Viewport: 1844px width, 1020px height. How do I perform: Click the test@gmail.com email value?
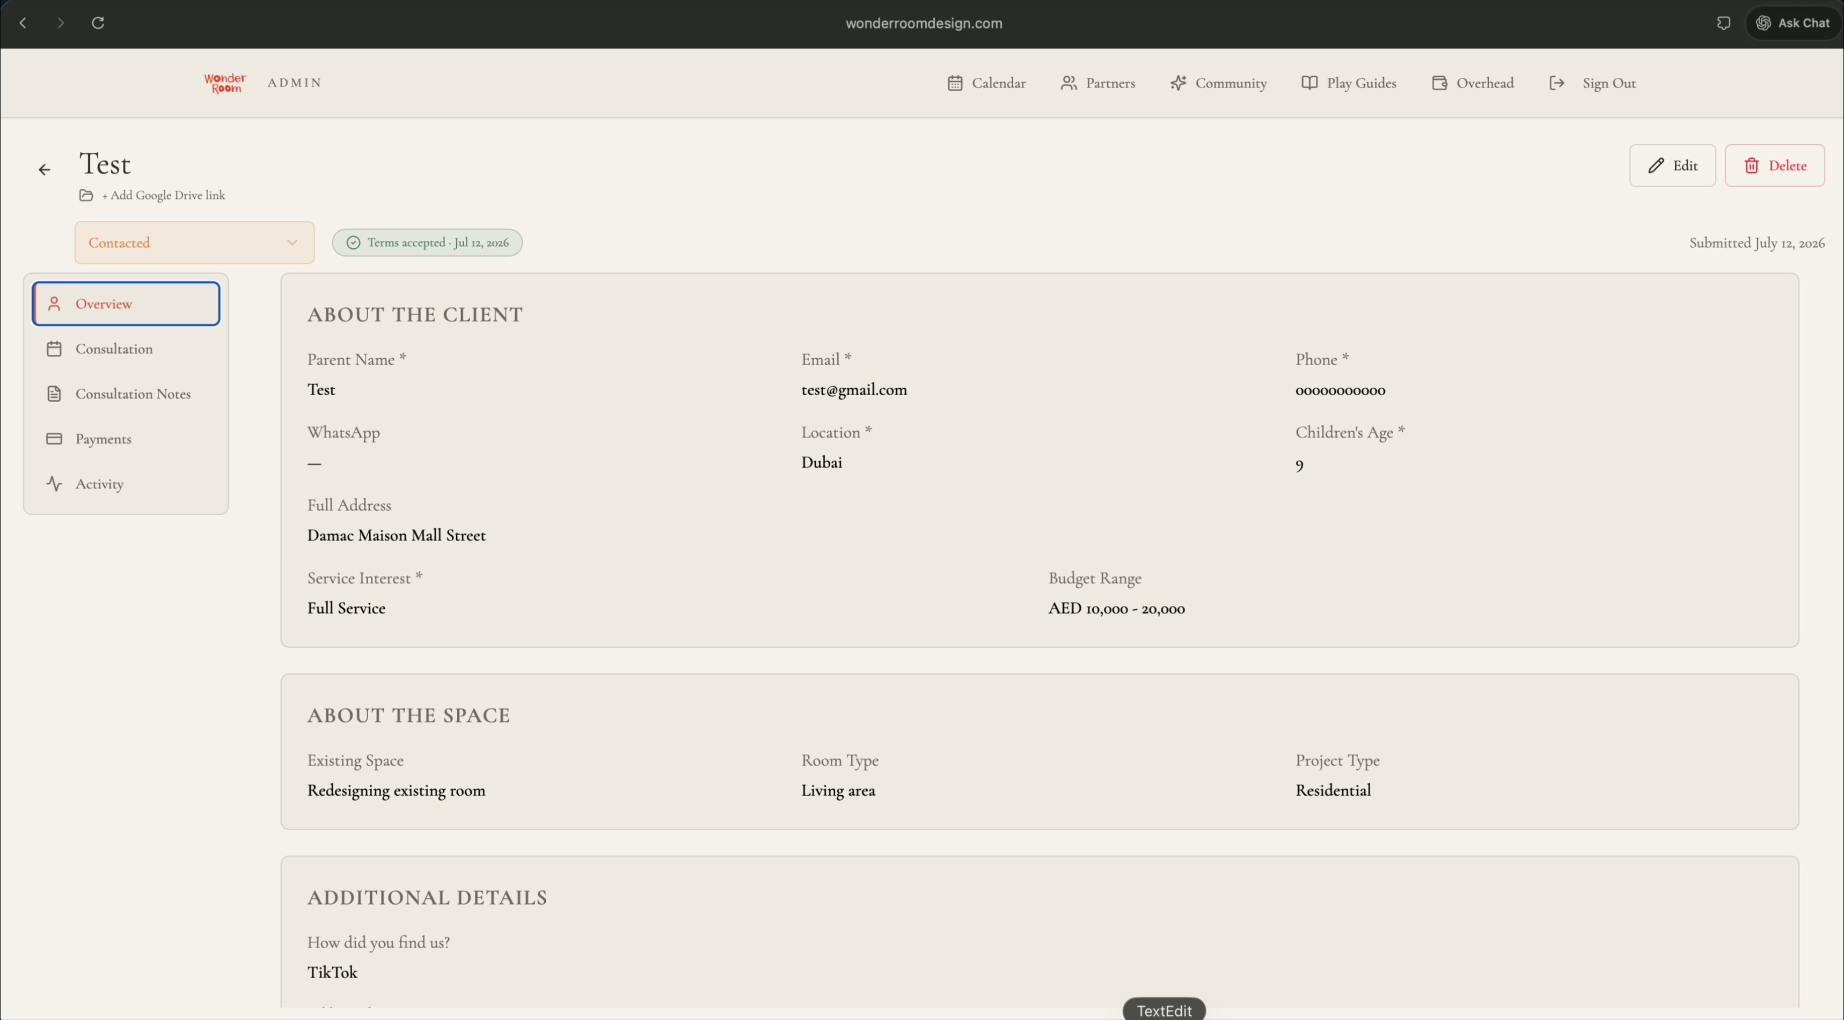[x=854, y=390]
